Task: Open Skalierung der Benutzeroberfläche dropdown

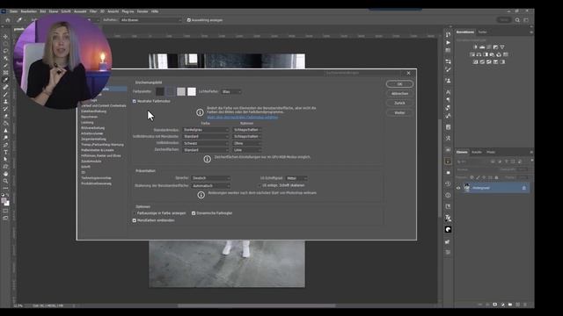Action: tap(211, 186)
